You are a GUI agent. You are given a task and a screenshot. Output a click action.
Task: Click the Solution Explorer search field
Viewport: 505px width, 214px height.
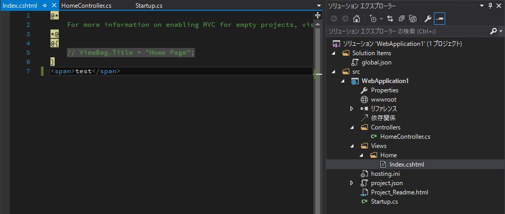pyautogui.click(x=408, y=31)
